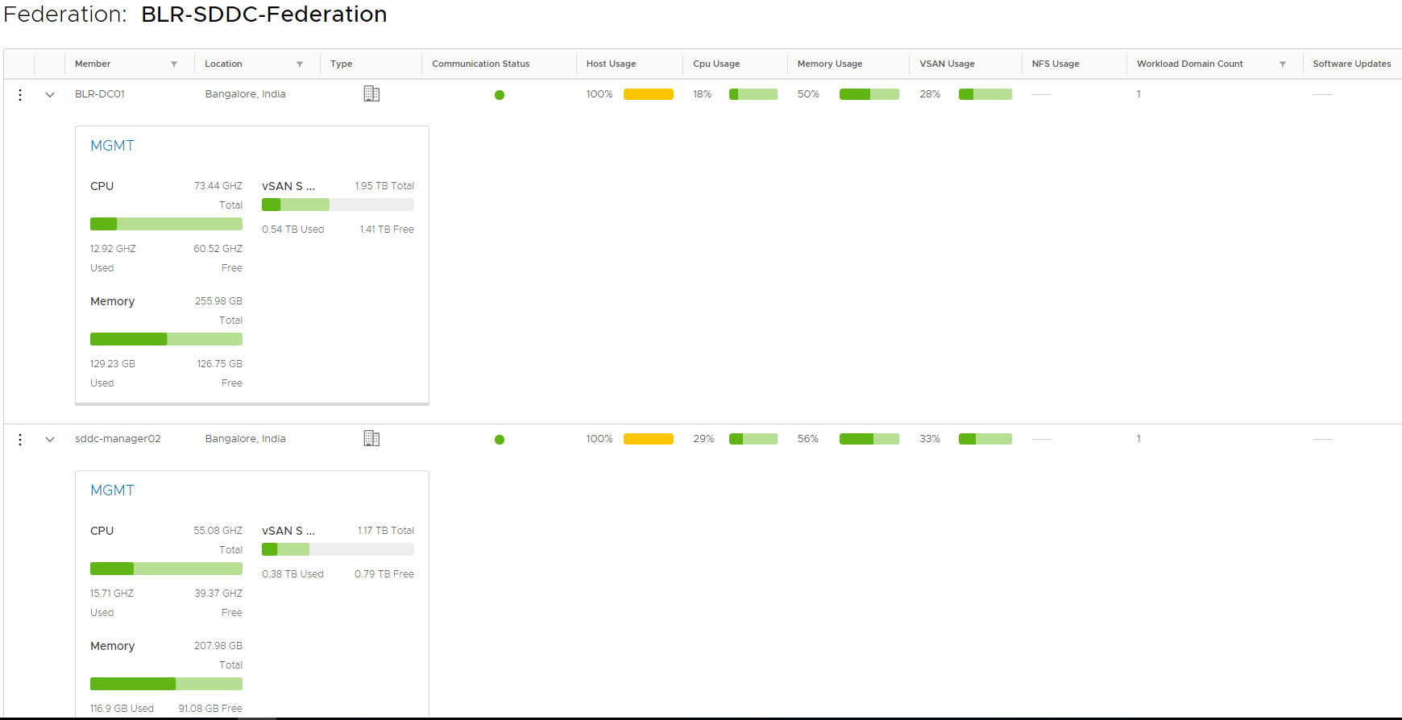
Task: Collapse the sddc-manager02 row details
Action: pos(50,440)
